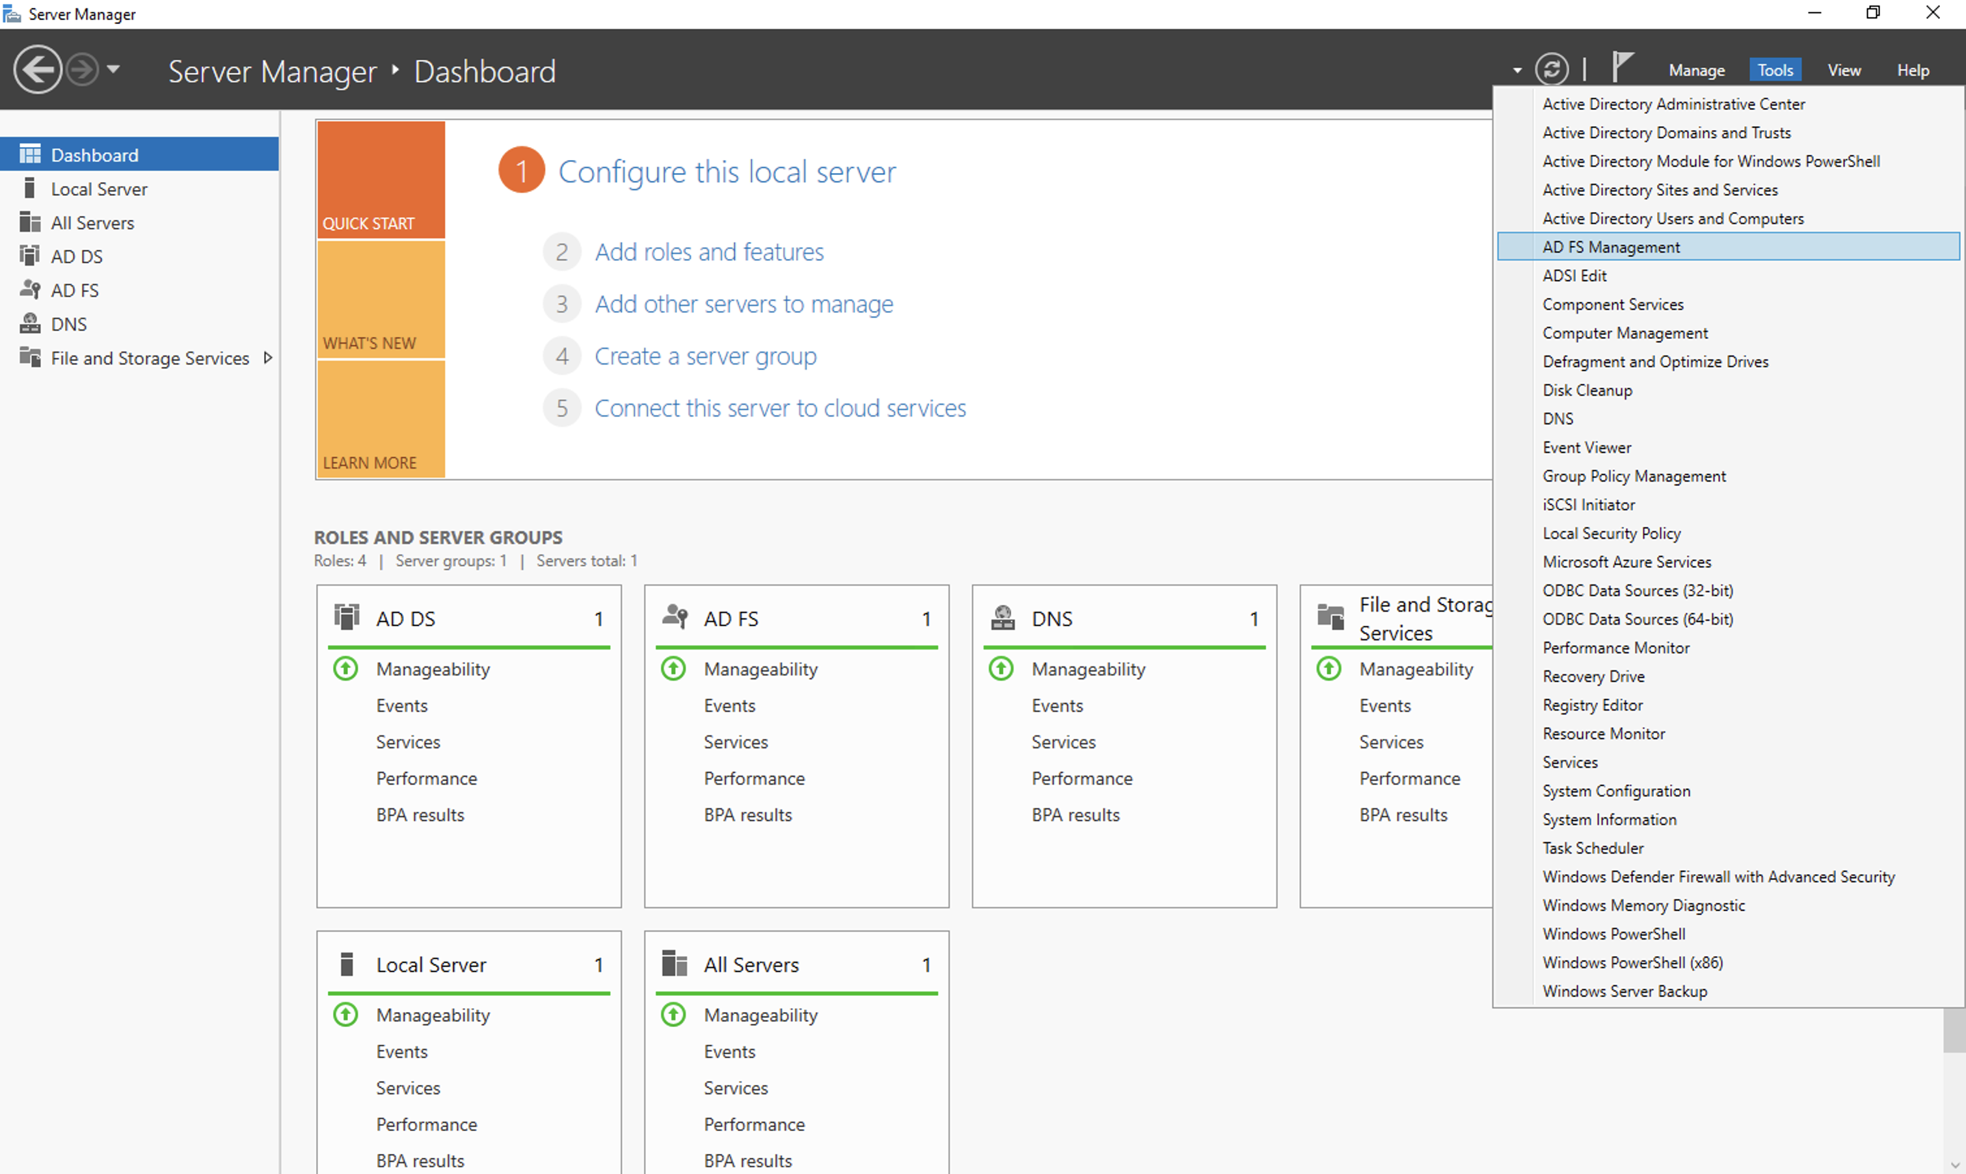The image size is (1966, 1174).
Task: Open Connect this server to cloud services
Action: (x=780, y=407)
